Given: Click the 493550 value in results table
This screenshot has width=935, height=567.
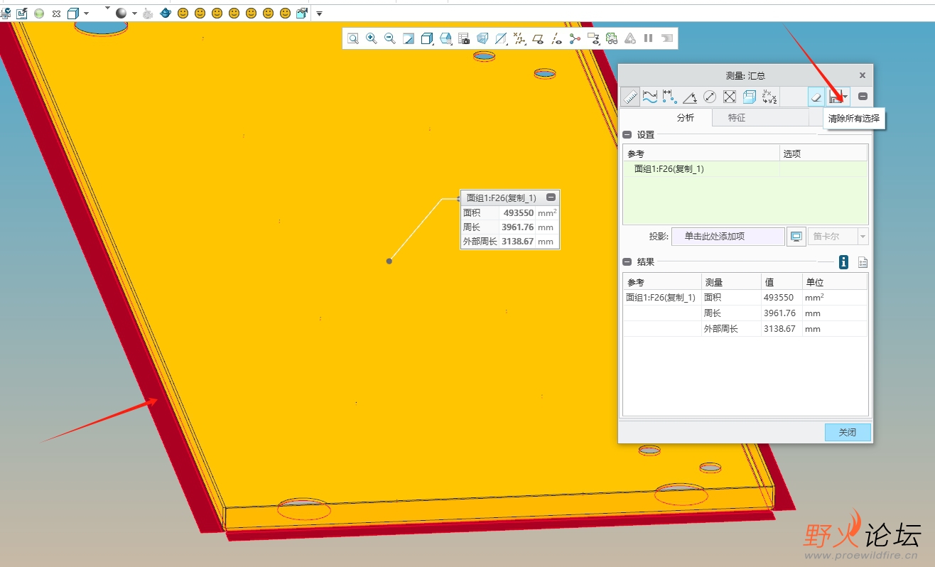Looking at the screenshot, I should tap(779, 298).
